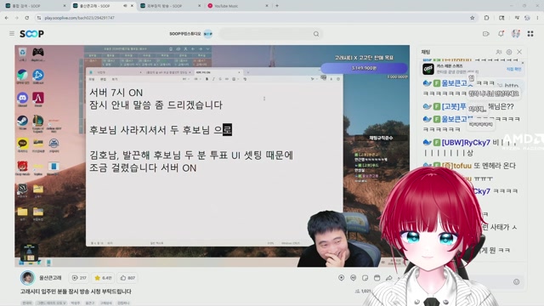
Task: Open the notifications bell
Action: click(501, 34)
